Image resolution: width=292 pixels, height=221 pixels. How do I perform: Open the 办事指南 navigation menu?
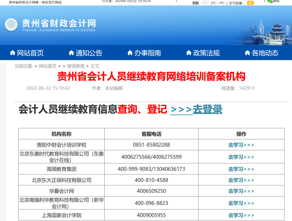point(147,53)
